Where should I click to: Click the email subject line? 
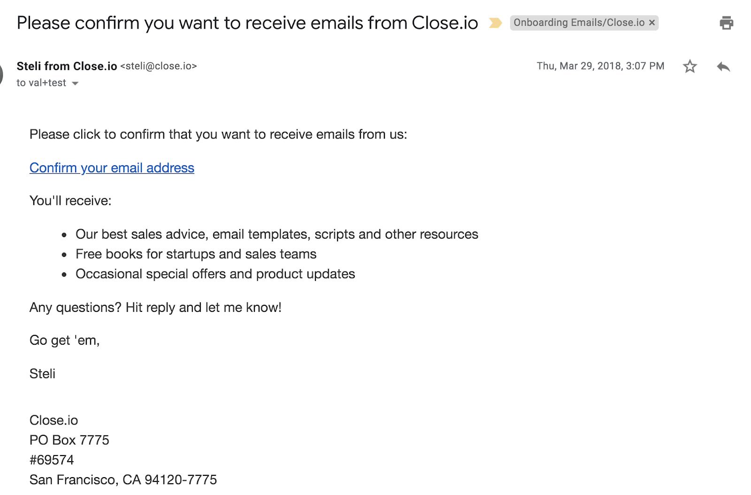247,23
